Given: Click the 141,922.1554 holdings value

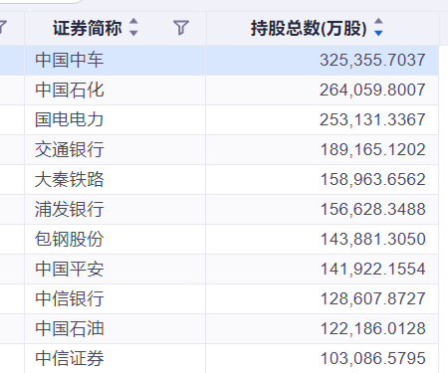Looking at the screenshot, I should coord(372,269).
